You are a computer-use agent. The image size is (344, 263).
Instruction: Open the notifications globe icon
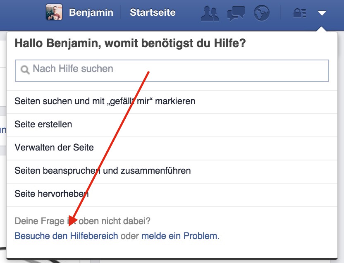click(x=262, y=13)
